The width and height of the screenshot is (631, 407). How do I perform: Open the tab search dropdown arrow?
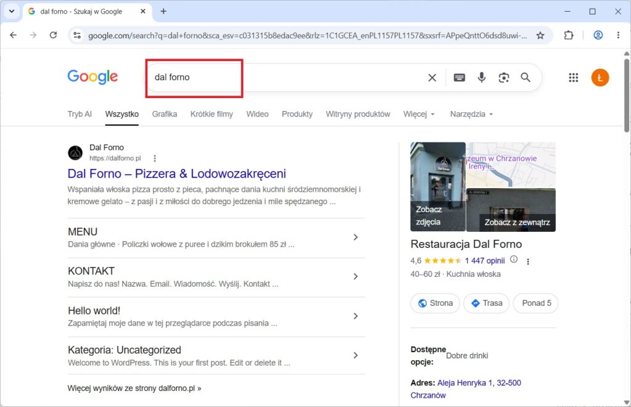coord(12,11)
